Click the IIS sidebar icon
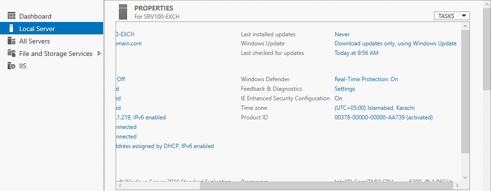 [12, 66]
